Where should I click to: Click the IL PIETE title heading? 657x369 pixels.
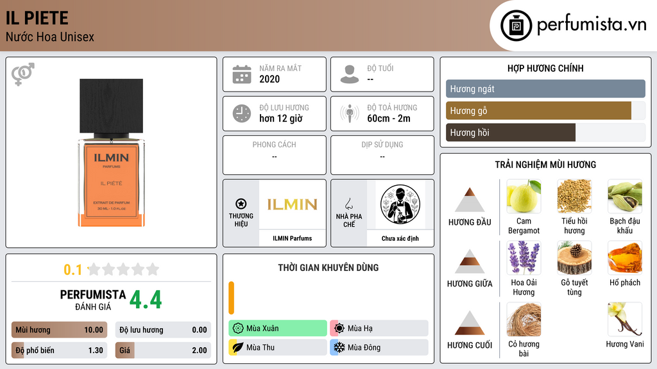pos(37,18)
